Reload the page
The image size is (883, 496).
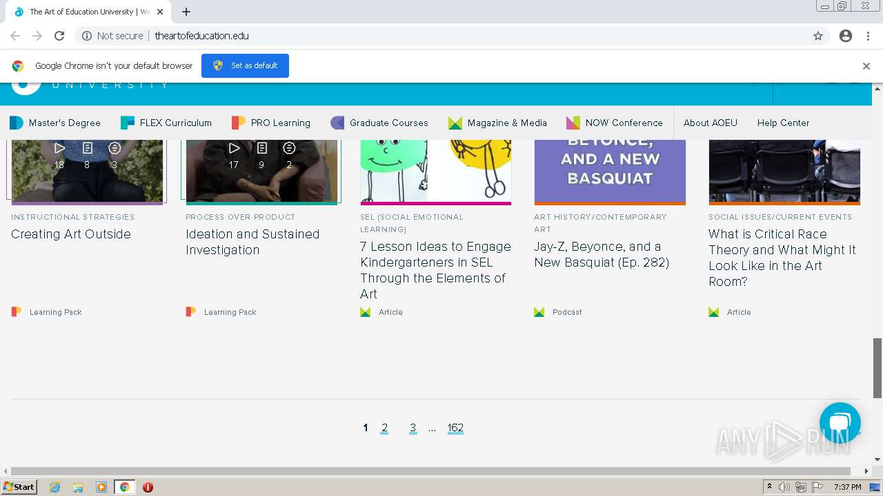pyautogui.click(x=59, y=36)
